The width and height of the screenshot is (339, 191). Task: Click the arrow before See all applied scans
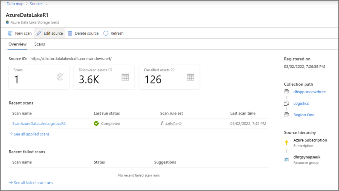coord(11,134)
